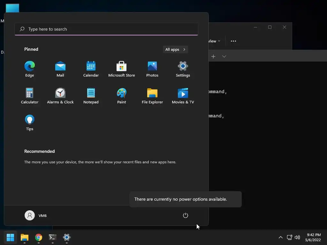Open File Explorer from pinned apps
The height and width of the screenshot is (245, 327).
pyautogui.click(x=152, y=96)
